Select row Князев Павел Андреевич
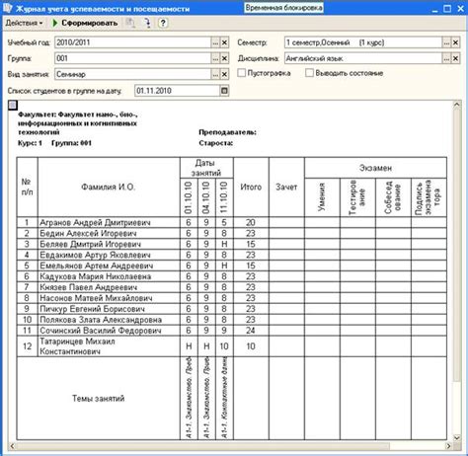This screenshot has height=456, width=468. (x=232, y=287)
